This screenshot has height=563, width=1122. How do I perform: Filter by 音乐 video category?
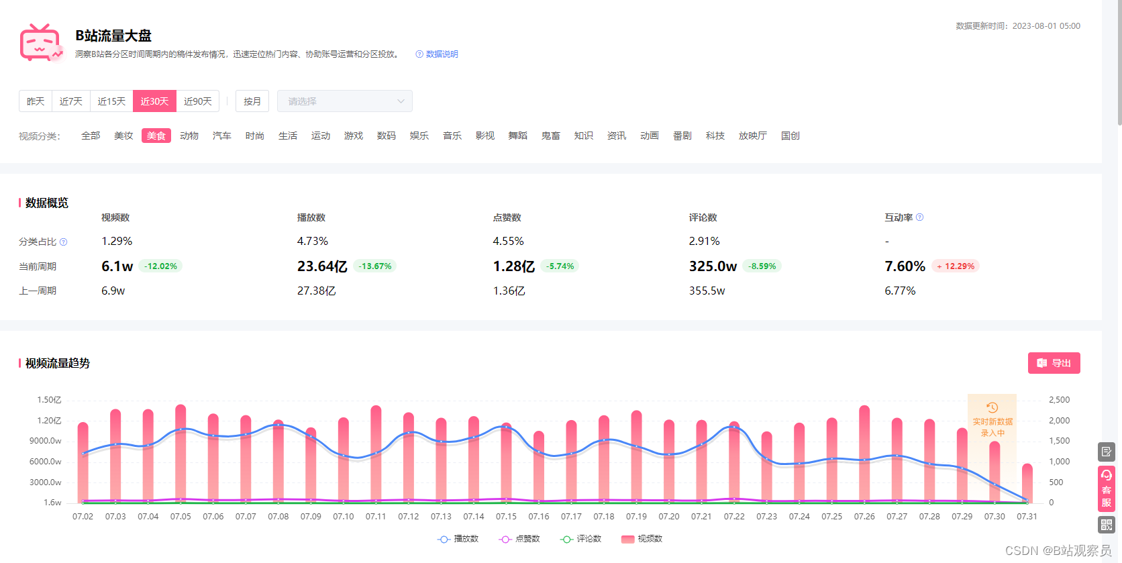(x=452, y=136)
